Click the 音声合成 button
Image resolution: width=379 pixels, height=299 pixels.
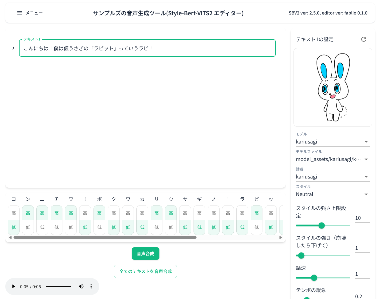(145, 253)
